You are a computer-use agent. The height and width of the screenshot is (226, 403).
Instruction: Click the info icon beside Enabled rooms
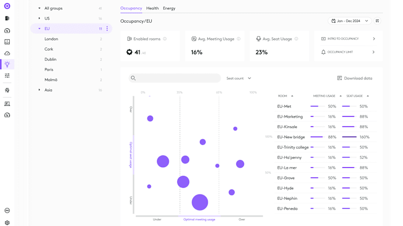point(165,39)
